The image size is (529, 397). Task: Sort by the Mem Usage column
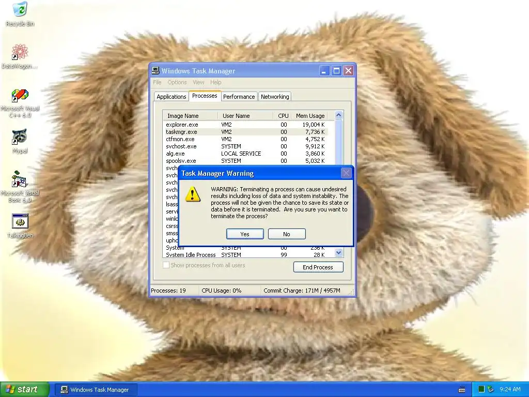[309, 116]
